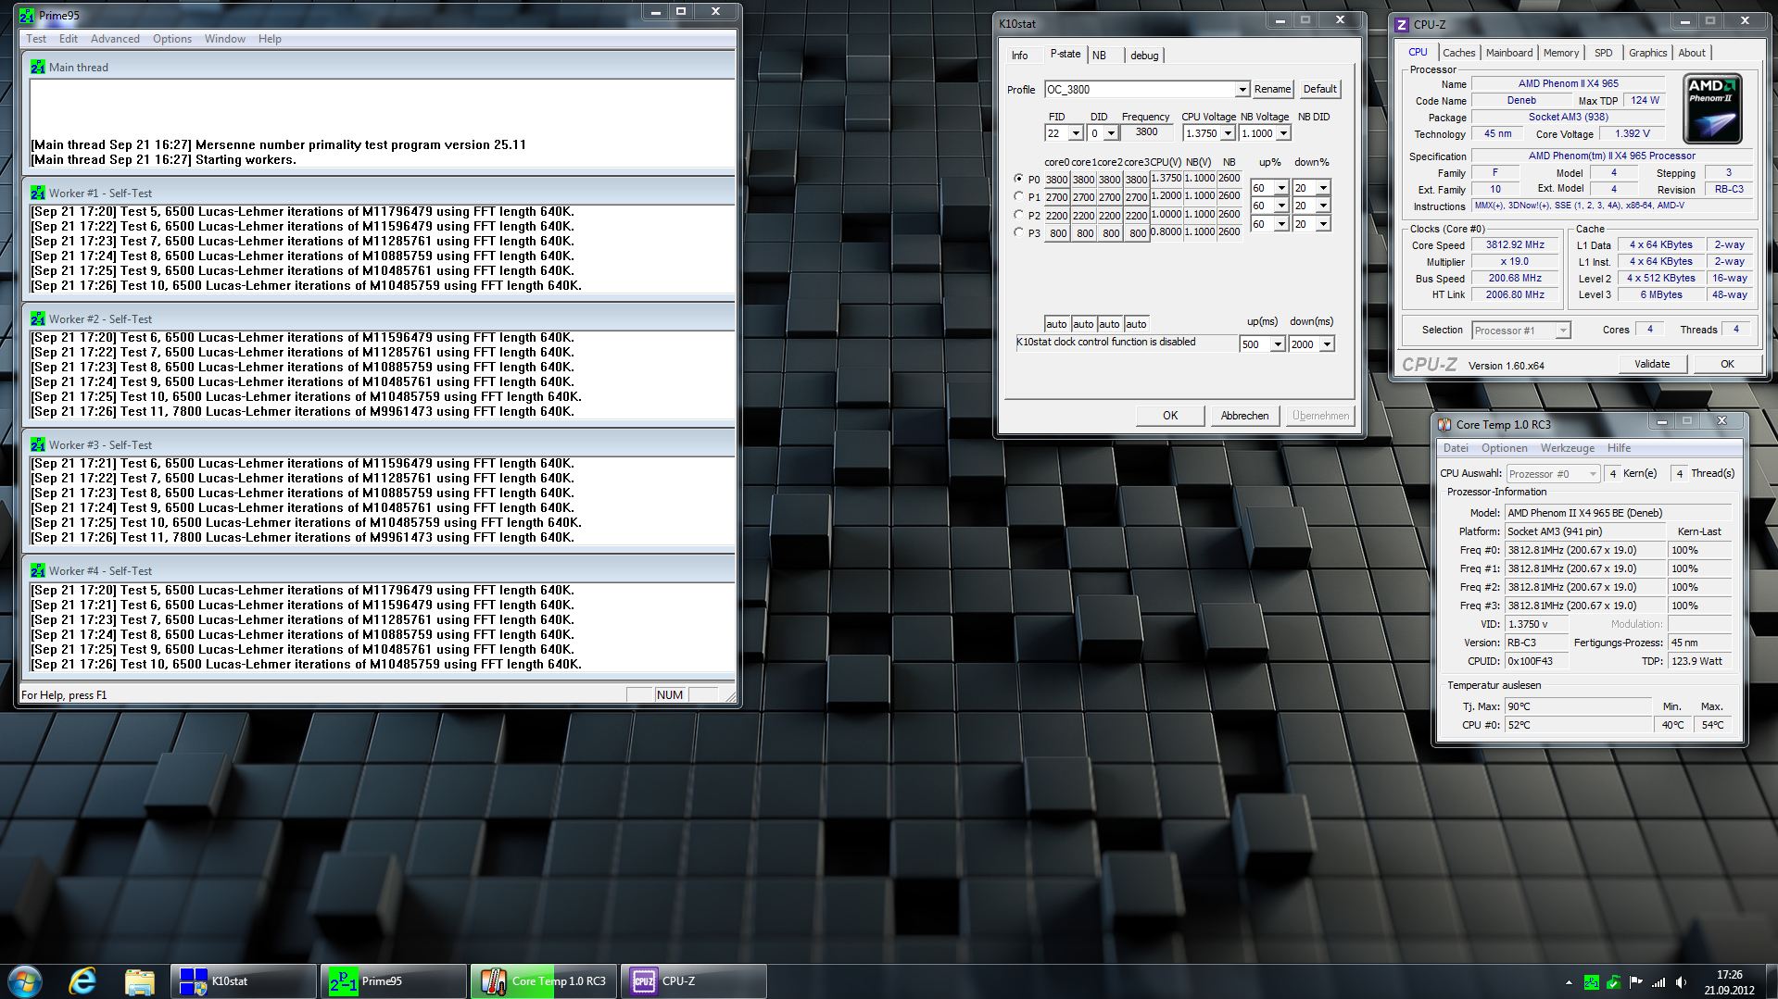Screen dimensions: 1778x999
Task: Switch to the debug tab in K10stat
Action: (x=1144, y=56)
